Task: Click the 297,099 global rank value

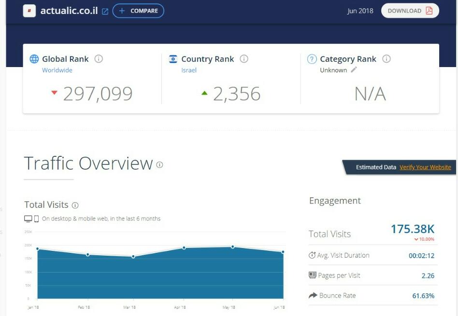Action: [x=98, y=94]
